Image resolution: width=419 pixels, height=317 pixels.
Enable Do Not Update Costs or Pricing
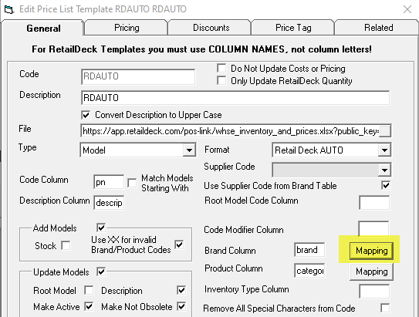coord(221,69)
